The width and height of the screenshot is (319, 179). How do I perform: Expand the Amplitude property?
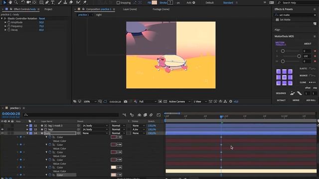(x=5, y=22)
